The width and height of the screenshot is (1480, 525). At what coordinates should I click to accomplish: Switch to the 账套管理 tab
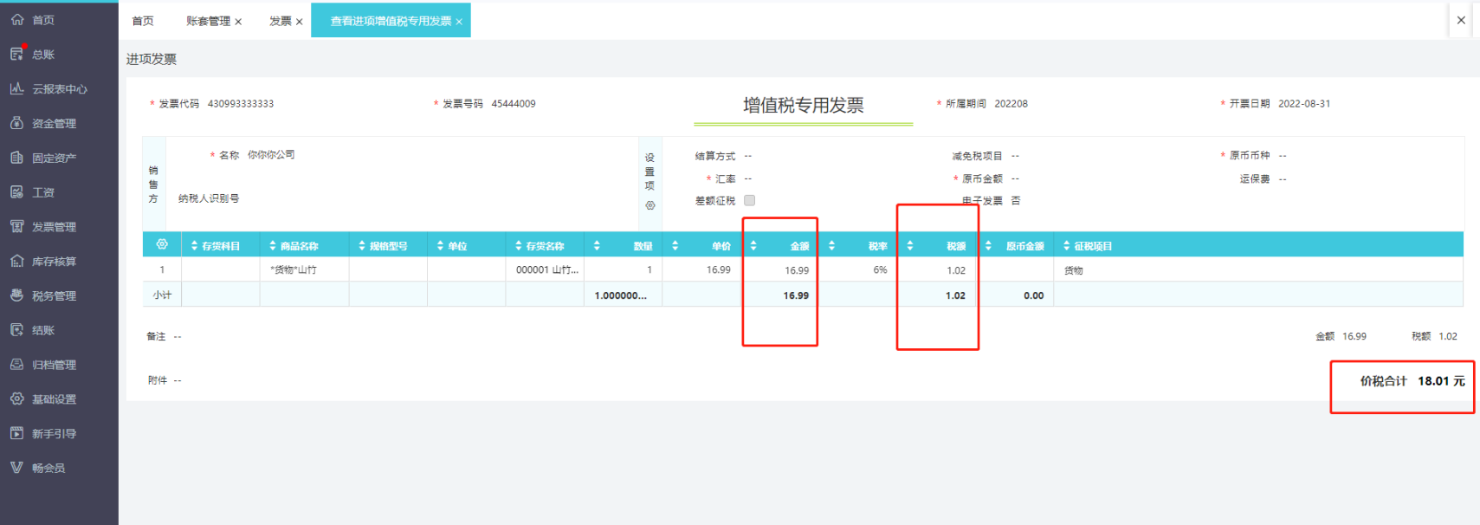[x=208, y=21]
